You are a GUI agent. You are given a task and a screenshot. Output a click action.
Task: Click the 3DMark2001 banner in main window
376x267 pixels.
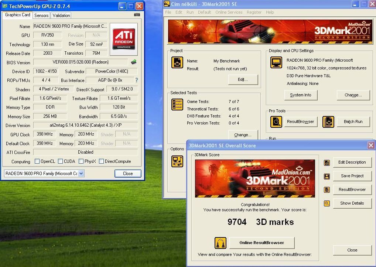[270, 32]
